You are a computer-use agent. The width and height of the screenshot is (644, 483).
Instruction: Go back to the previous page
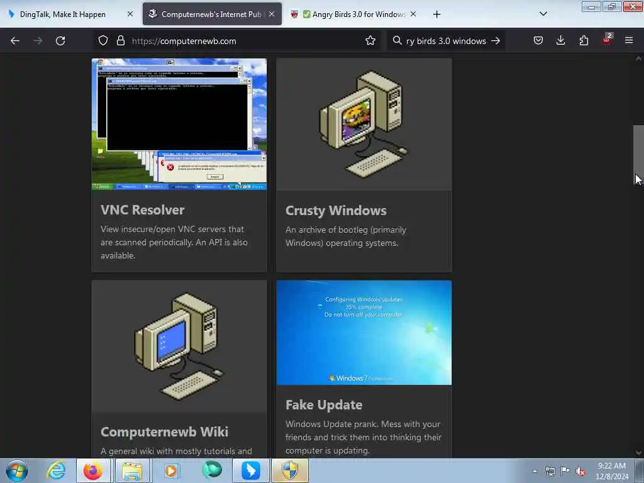(15, 41)
